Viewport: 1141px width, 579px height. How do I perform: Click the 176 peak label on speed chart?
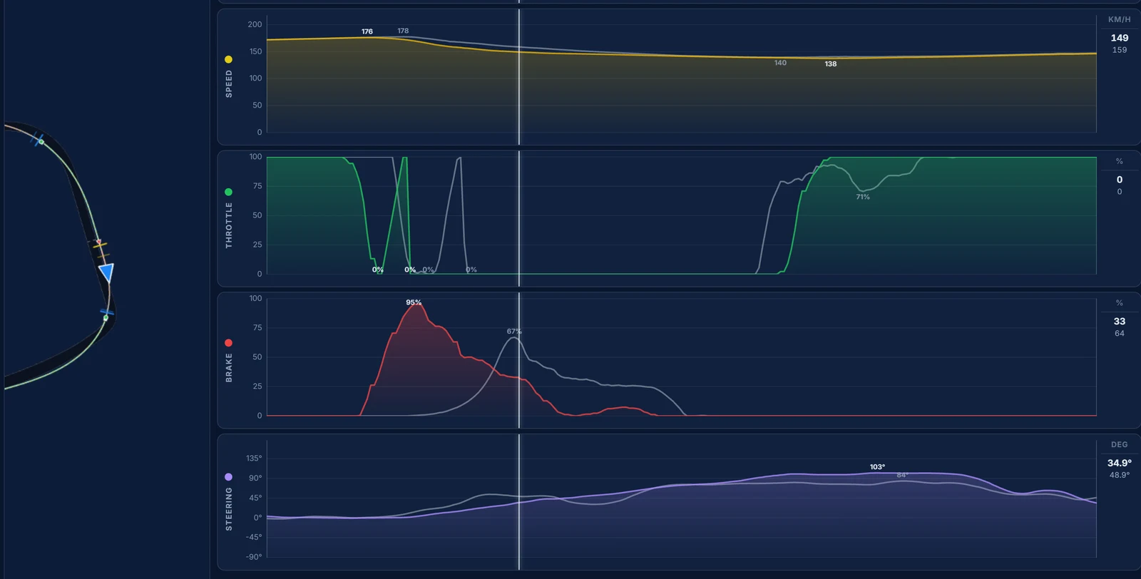pyautogui.click(x=367, y=31)
